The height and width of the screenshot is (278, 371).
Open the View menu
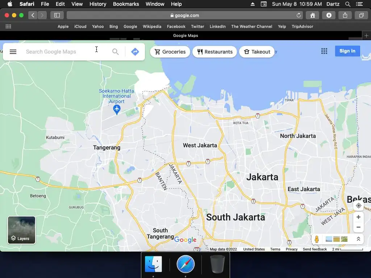[x=77, y=4]
